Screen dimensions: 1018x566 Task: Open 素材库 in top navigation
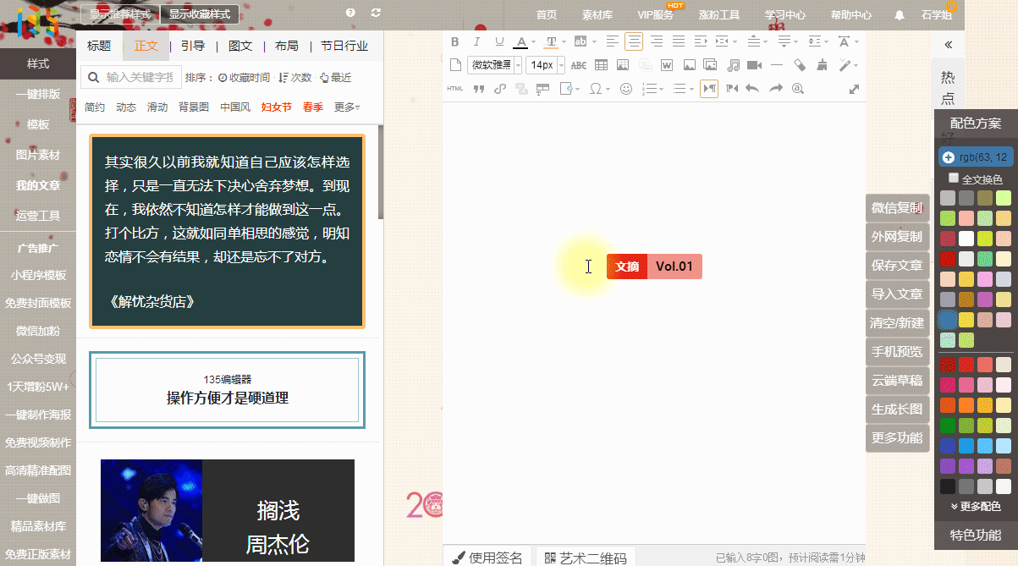point(597,14)
